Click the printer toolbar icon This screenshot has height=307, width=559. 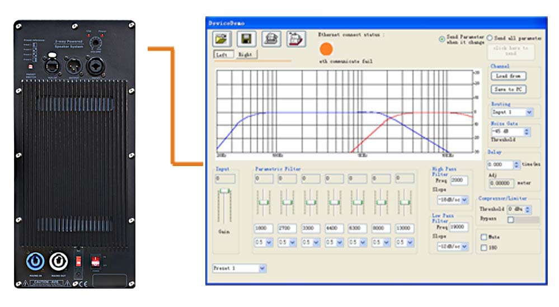271,39
